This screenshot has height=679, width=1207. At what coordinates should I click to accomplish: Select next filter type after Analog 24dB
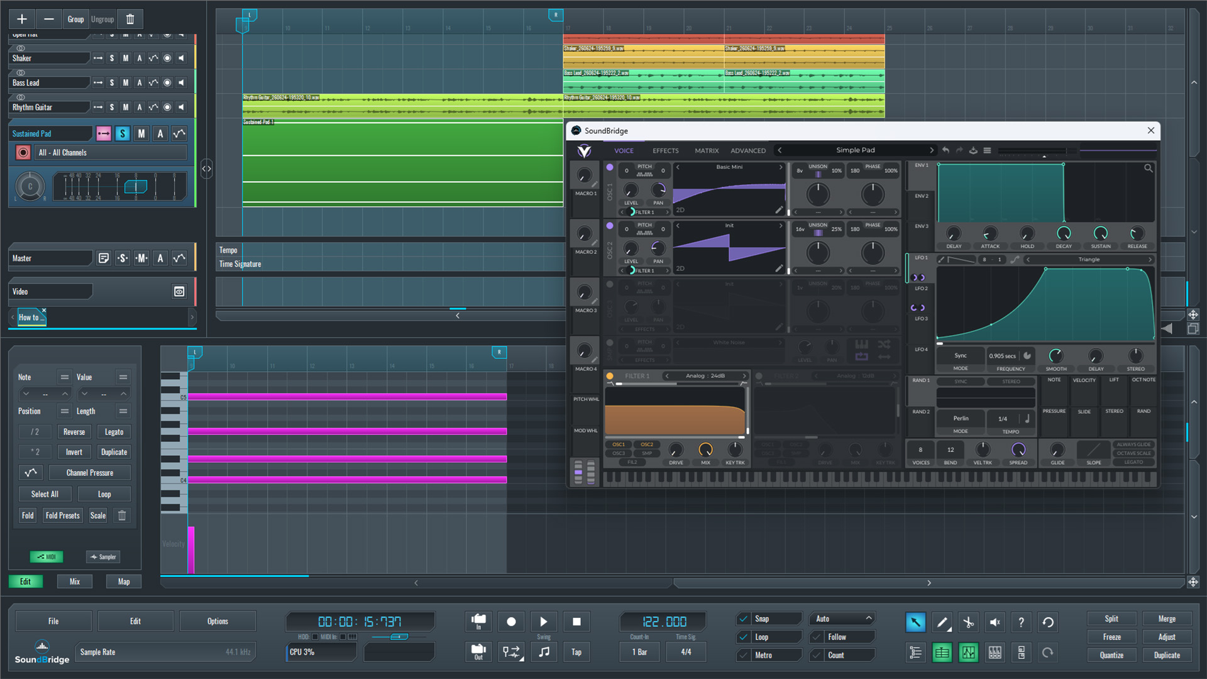(x=744, y=376)
